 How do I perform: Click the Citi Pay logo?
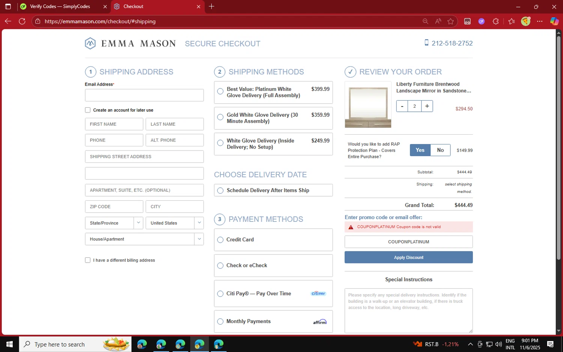coord(319,293)
